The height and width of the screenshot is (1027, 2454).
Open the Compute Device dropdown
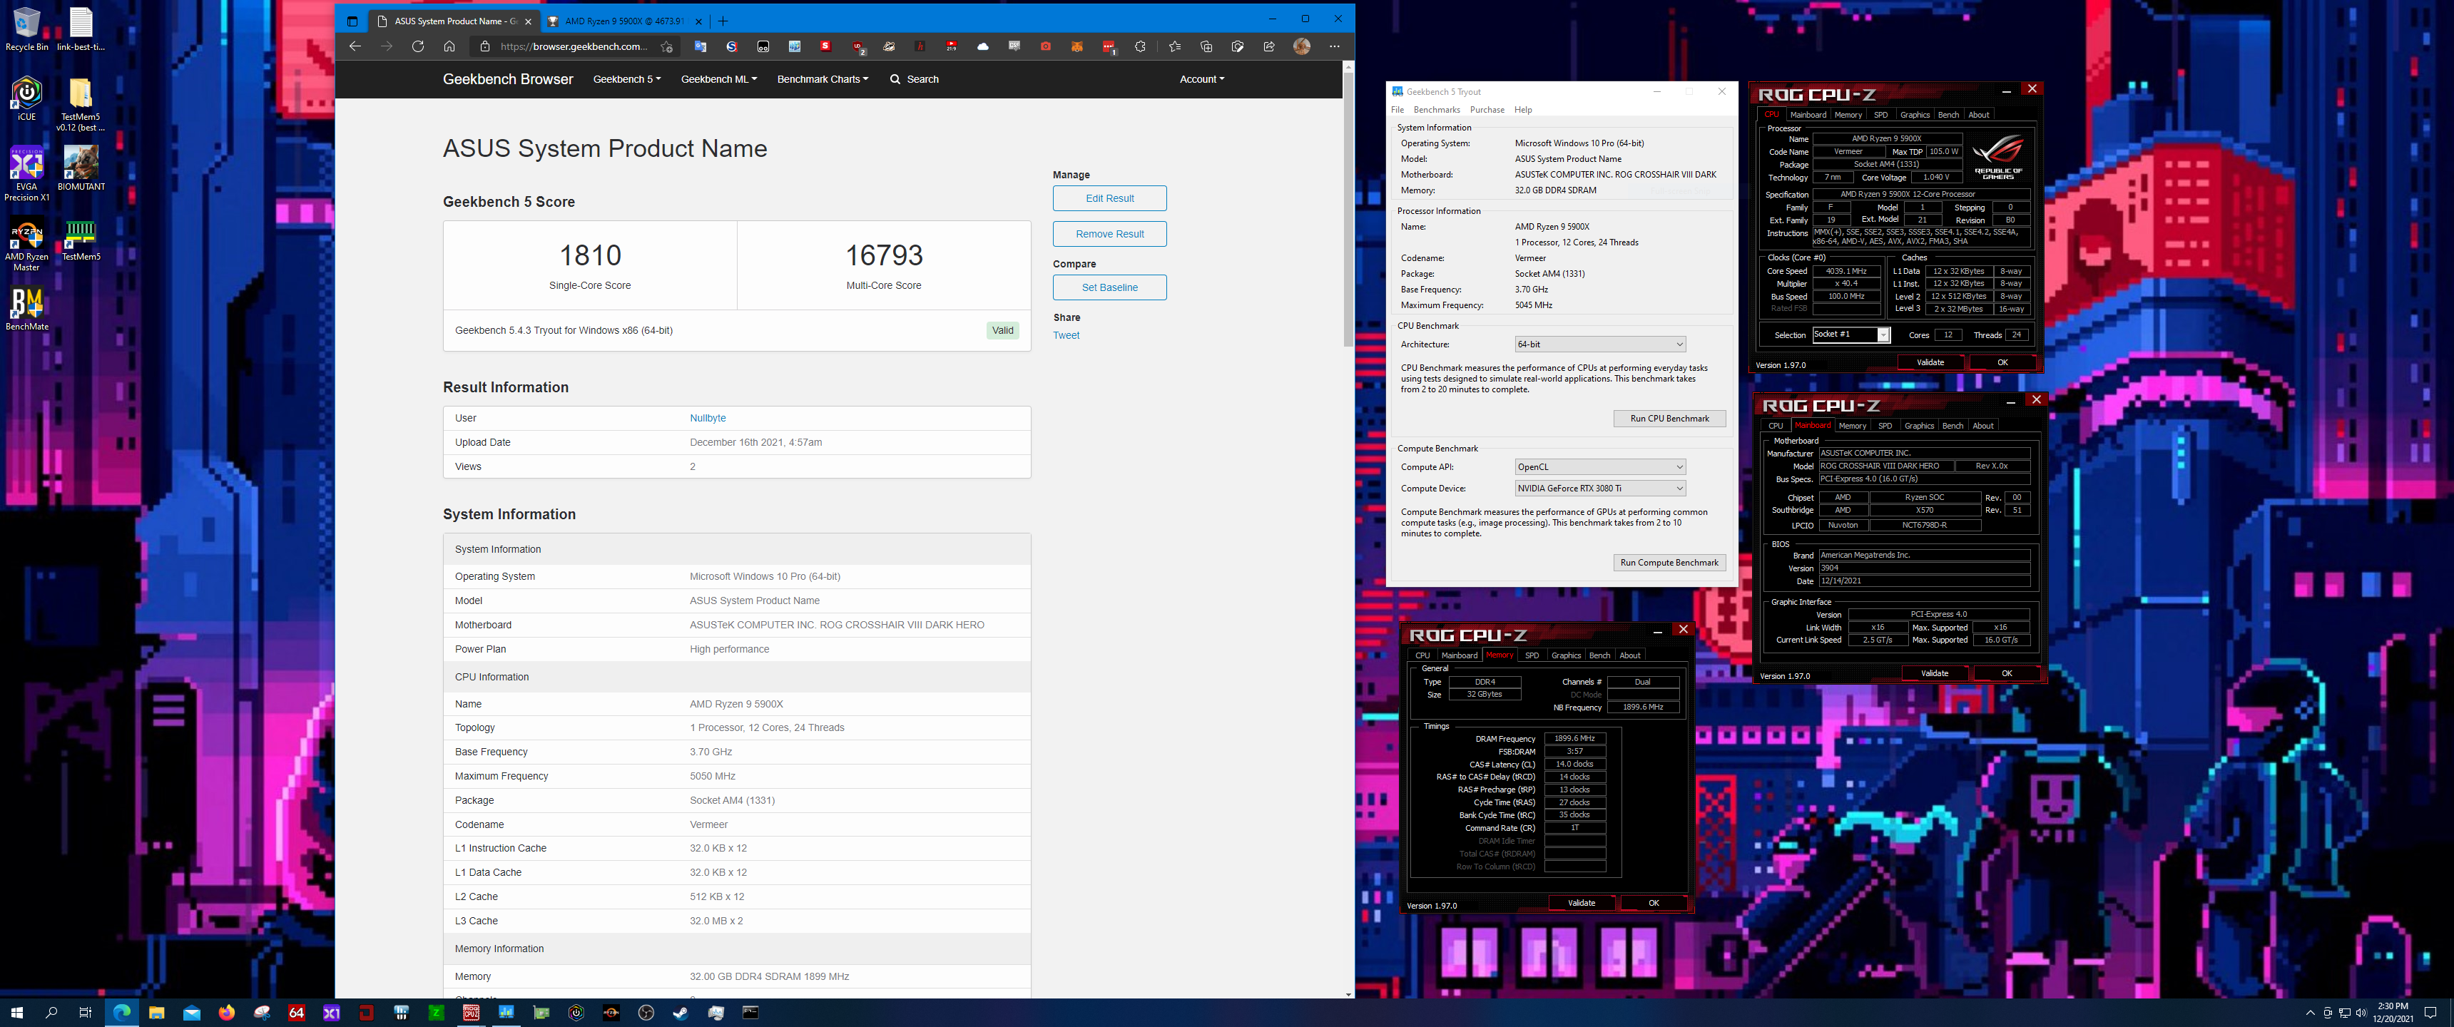pyautogui.click(x=1600, y=488)
